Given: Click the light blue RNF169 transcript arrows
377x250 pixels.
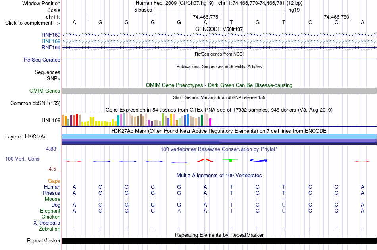Looking at the screenshot, I should [219, 41].
